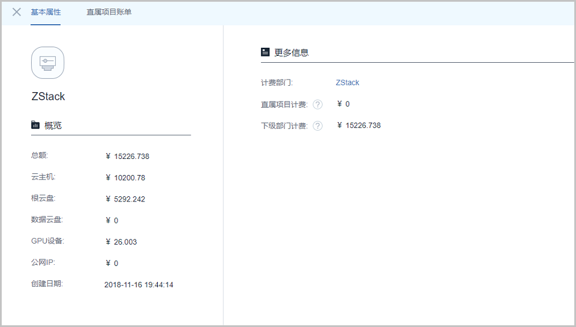Screen dimensions: 576x327
Task: Open the ZStack link beside 计费部门
Action: click(x=347, y=82)
